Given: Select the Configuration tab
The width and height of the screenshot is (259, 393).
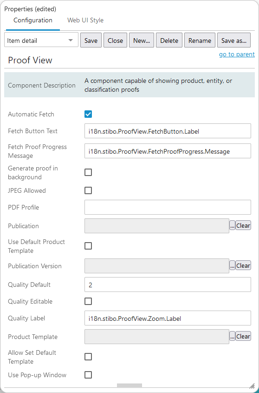Looking at the screenshot, I should (33, 20).
